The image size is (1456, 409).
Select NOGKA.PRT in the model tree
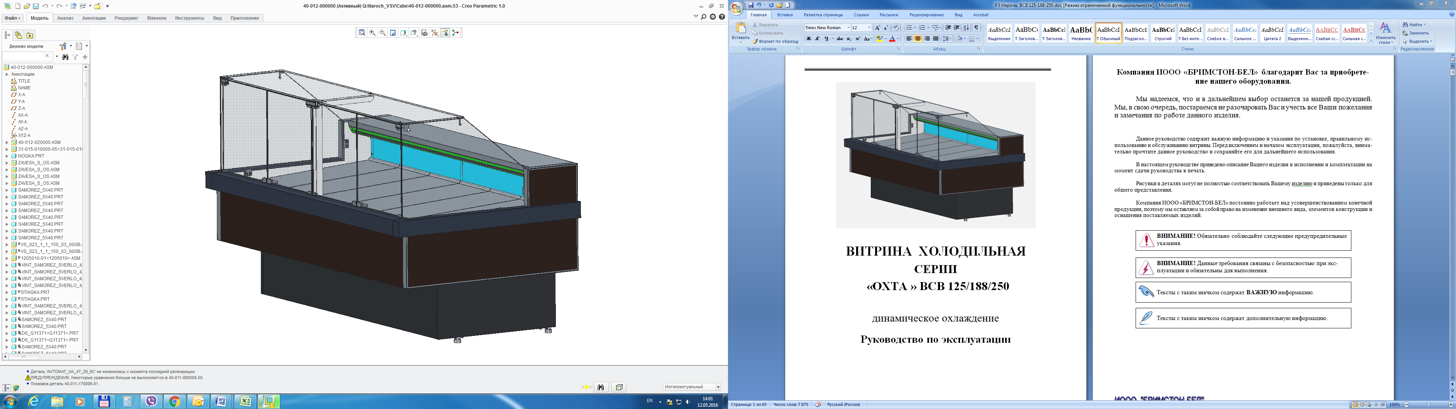[x=31, y=156]
